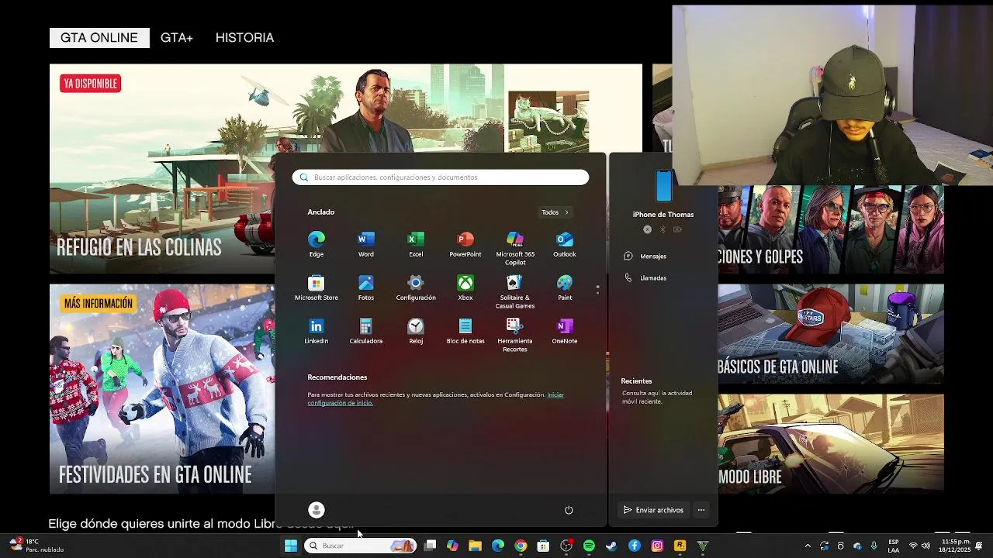Launch Word from the Start menu
The height and width of the screenshot is (558, 993).
point(366,244)
